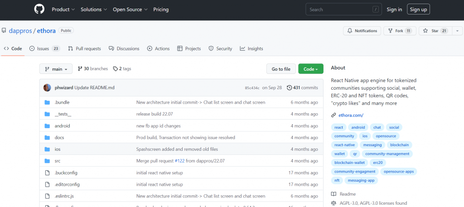The height and width of the screenshot is (207, 464).
Task: Click the ios folder icon
Action: click(x=47, y=149)
